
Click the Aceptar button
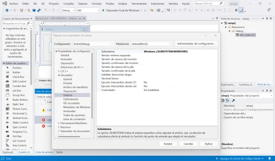168,144
